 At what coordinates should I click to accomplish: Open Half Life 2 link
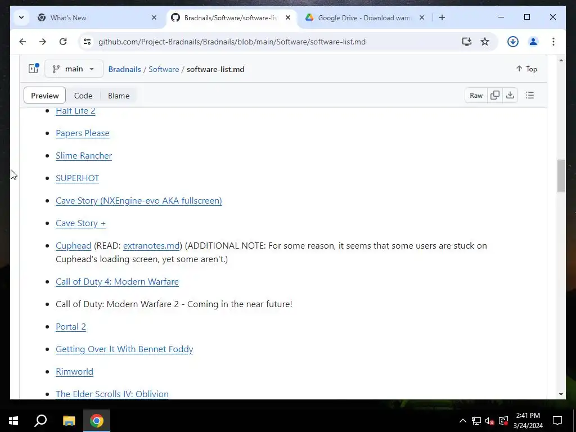click(75, 111)
